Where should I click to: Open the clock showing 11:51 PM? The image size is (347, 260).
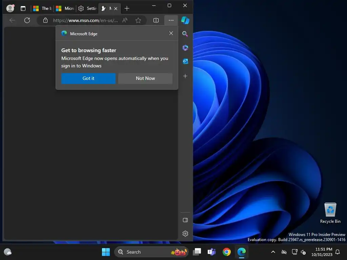pos(322,252)
